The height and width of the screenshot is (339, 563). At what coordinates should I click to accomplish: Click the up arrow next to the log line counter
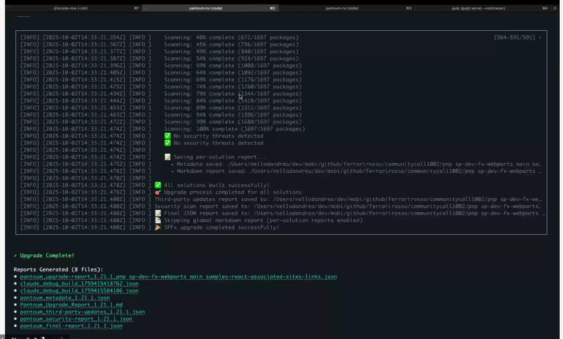pos(540,38)
